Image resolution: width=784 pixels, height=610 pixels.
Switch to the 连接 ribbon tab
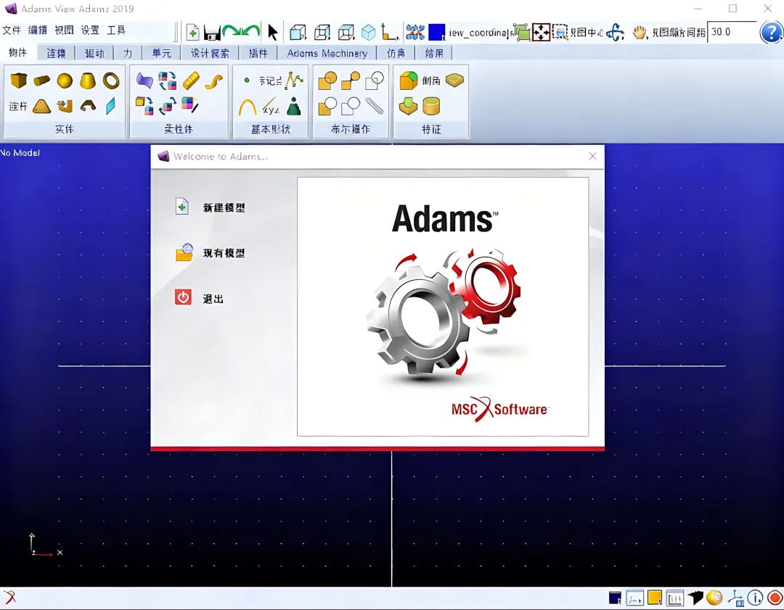[56, 53]
